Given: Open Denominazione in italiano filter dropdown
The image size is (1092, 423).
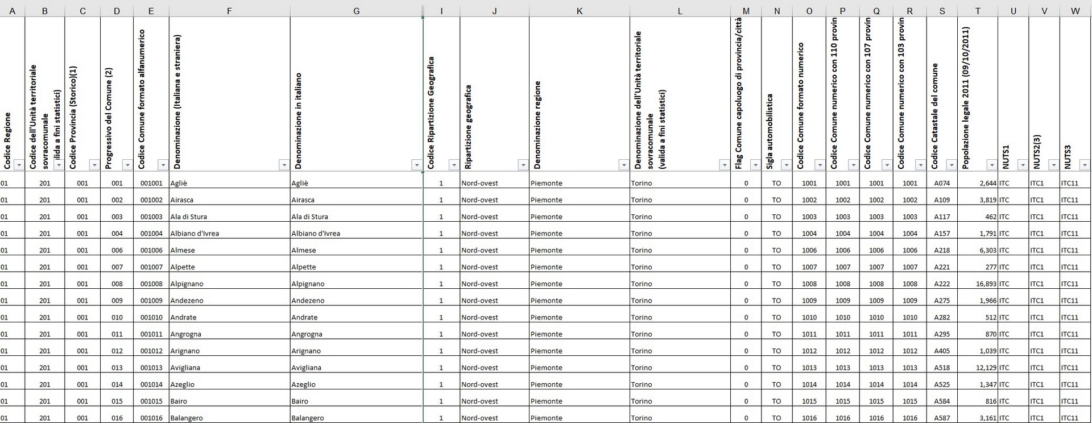Looking at the screenshot, I should [416, 165].
